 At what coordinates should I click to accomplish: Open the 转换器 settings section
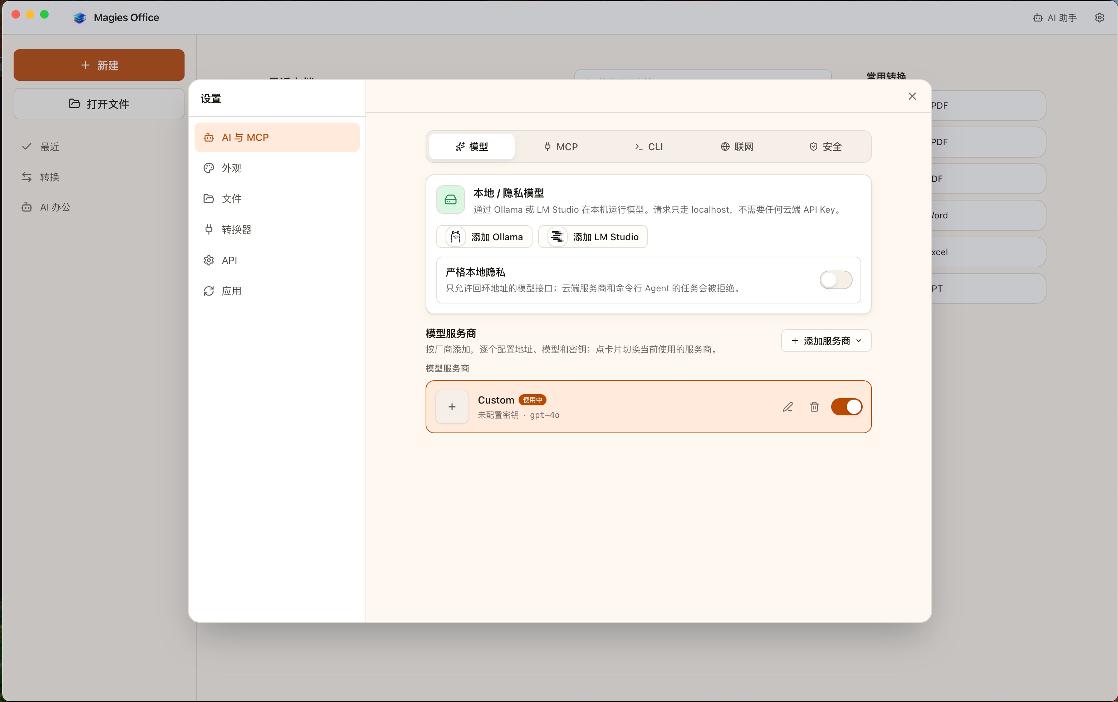pyautogui.click(x=277, y=229)
